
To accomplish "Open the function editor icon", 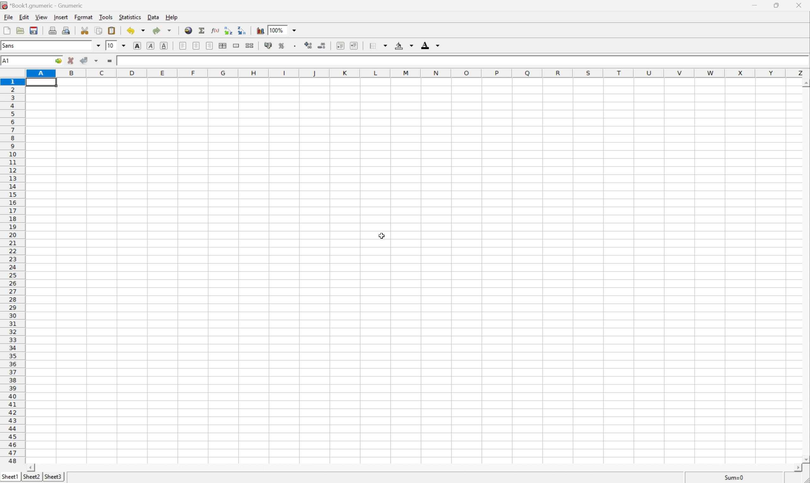I will (x=215, y=31).
